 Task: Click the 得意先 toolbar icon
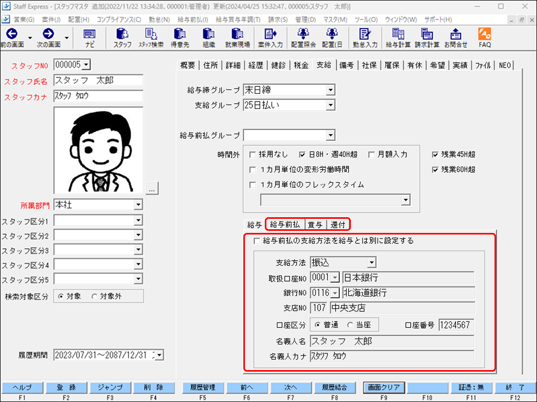(180, 38)
